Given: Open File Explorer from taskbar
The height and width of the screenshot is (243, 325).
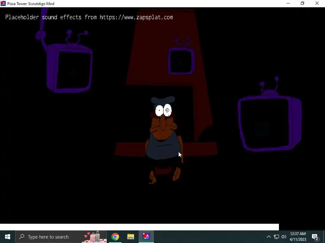Looking at the screenshot, I should tap(130, 237).
